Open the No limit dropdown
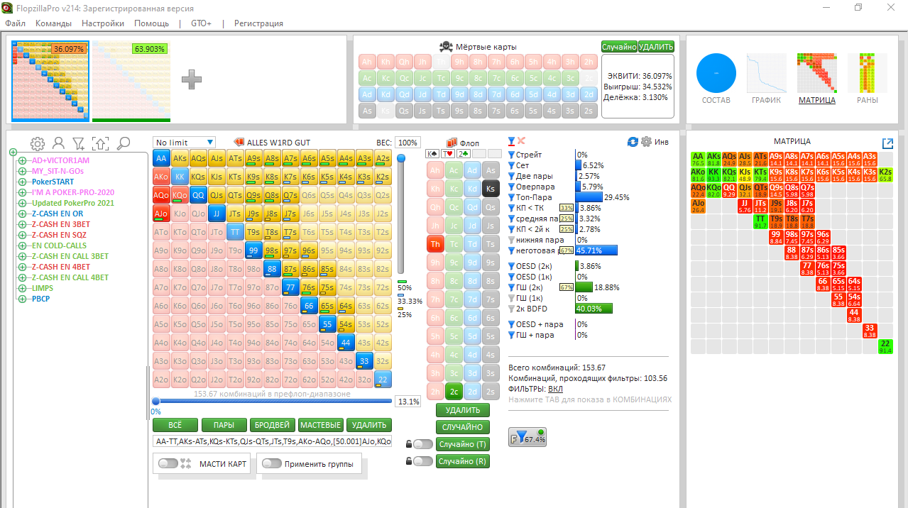 click(x=184, y=143)
